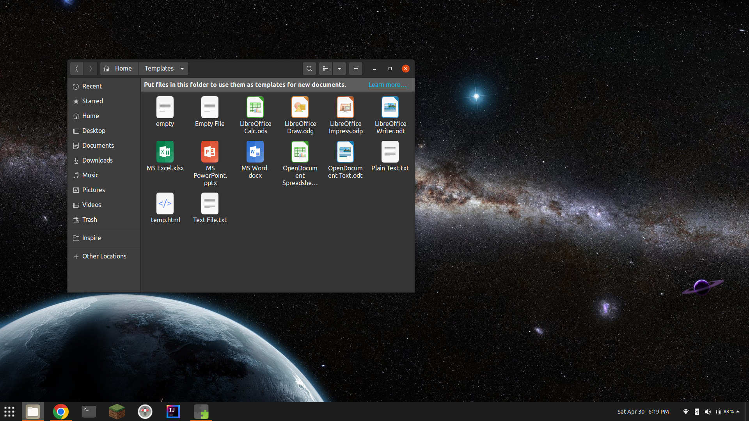Image resolution: width=749 pixels, height=421 pixels.
Task: Open the Bluetooth tray indicator
Action: click(697, 412)
